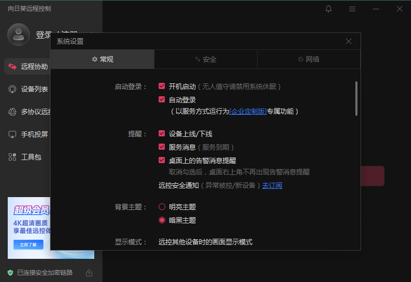Switch to the 网络 network tab
This screenshot has width=411, height=282.
pos(309,59)
